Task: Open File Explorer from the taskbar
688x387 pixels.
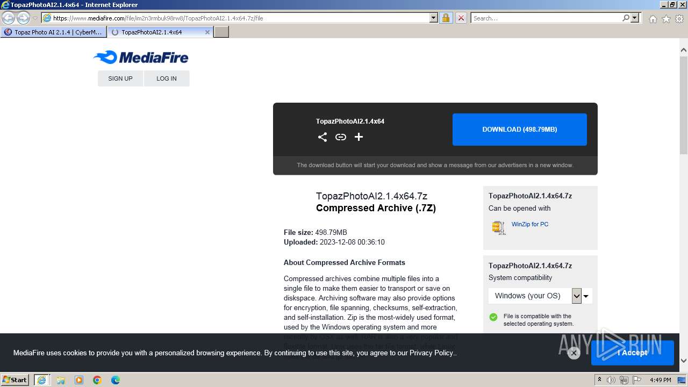Action: 60,380
